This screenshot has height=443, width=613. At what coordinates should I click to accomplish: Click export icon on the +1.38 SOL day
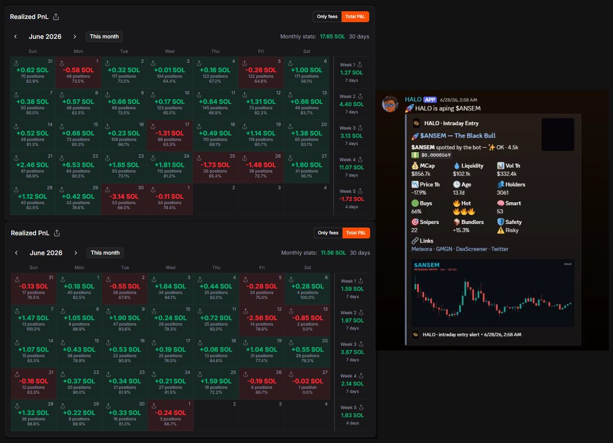click(290, 127)
